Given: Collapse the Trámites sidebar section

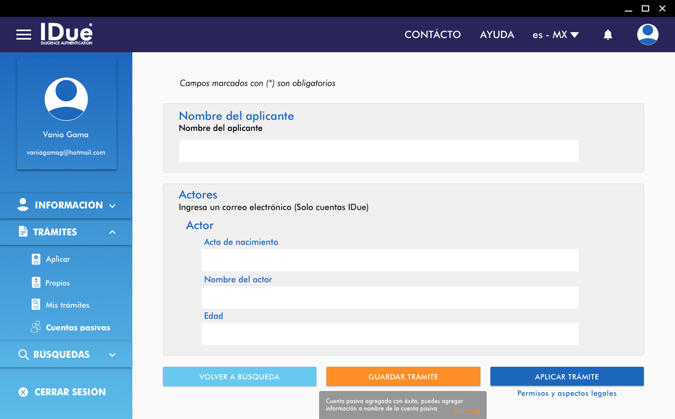Looking at the screenshot, I should point(66,232).
